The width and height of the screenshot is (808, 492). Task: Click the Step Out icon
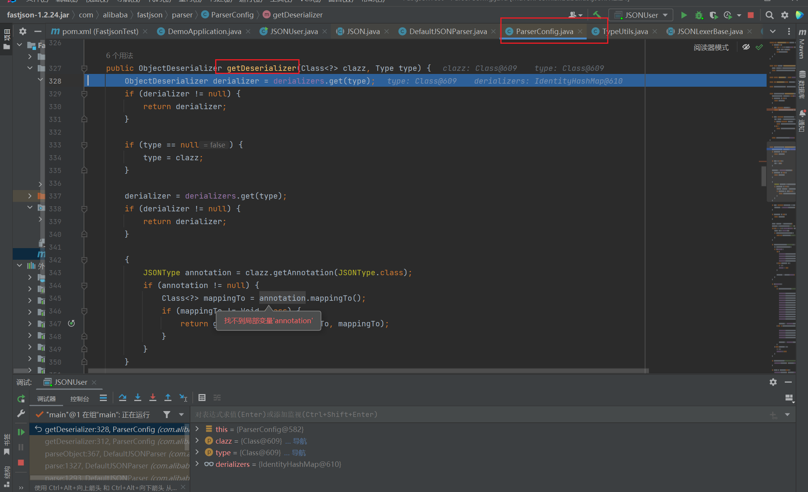(x=168, y=398)
